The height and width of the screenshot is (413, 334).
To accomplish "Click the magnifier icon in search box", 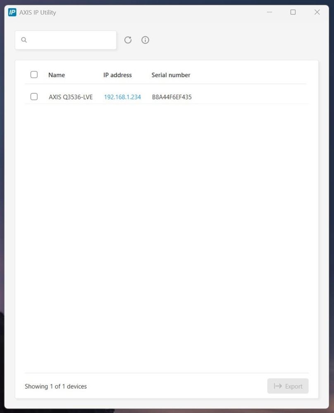I will click(24, 40).
